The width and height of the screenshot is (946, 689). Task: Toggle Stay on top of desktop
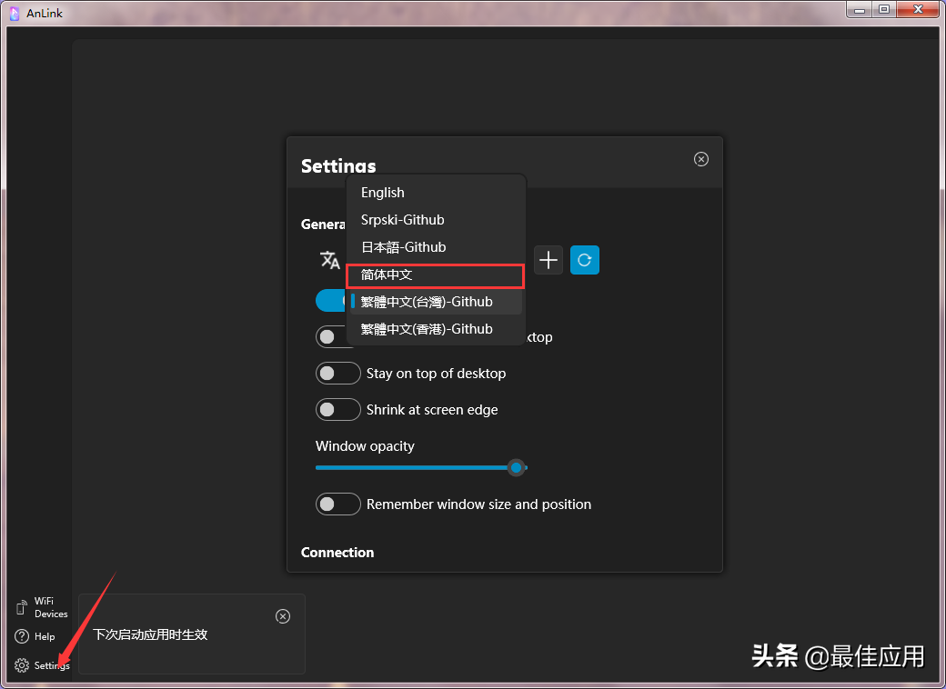pyautogui.click(x=337, y=374)
